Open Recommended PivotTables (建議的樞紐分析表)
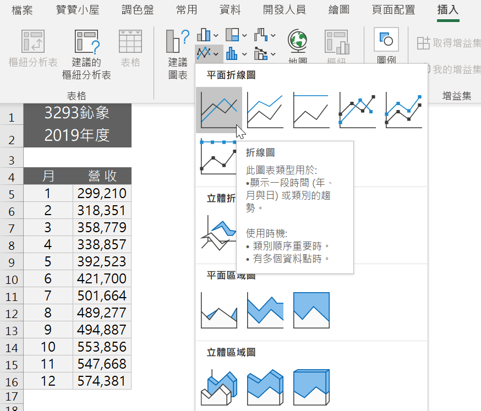The height and width of the screenshot is (411, 481). coord(86,54)
